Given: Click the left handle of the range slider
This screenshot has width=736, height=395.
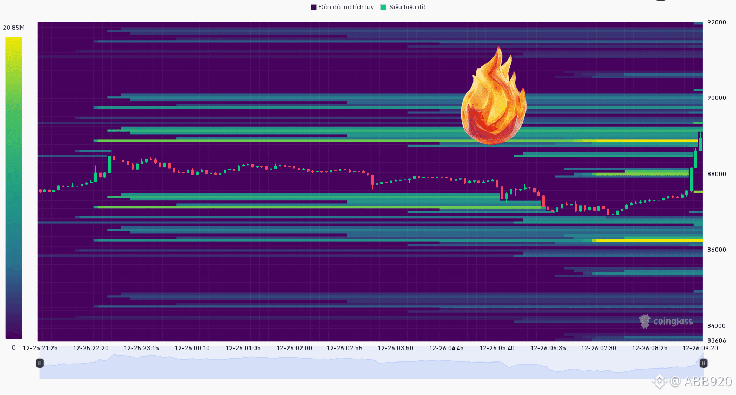Looking at the screenshot, I should 40,363.
